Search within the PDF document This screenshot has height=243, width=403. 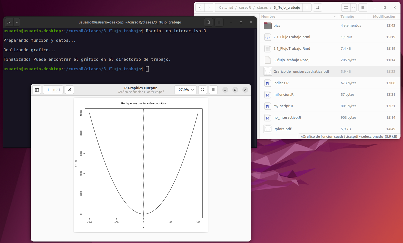[203, 90]
